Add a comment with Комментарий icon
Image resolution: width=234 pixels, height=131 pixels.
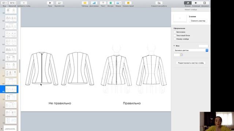pyautogui.click(x=128, y=3)
